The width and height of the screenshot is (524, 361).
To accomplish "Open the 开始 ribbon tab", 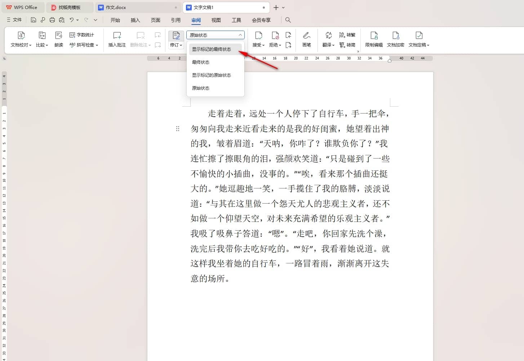I will (115, 20).
